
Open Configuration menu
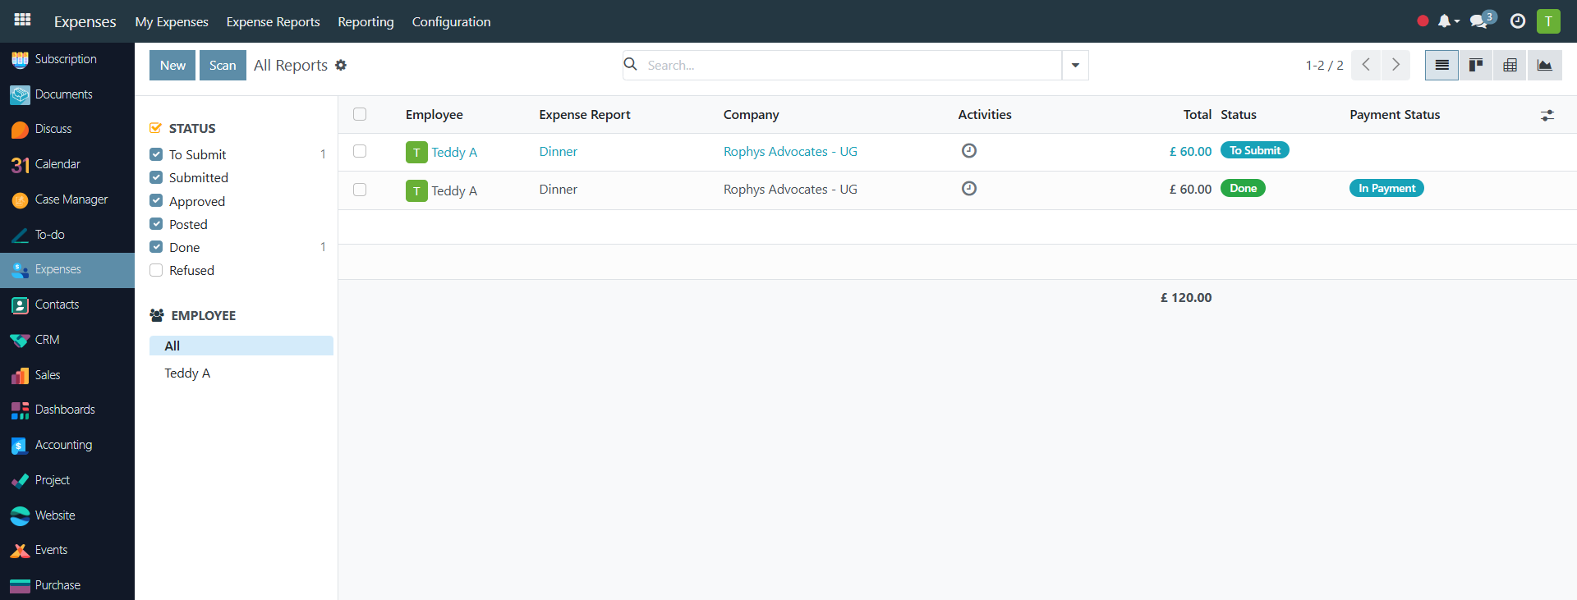[451, 21]
